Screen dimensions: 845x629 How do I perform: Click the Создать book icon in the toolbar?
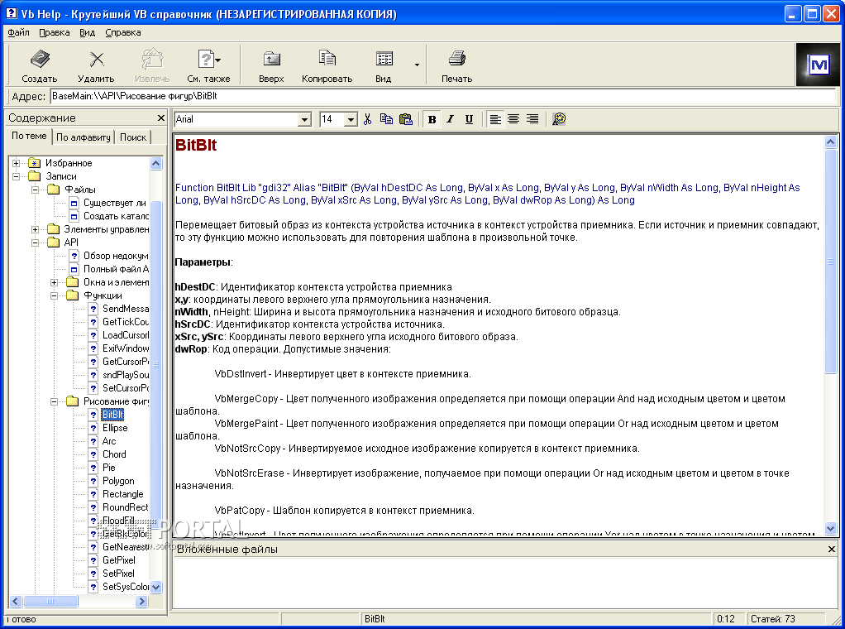(40, 58)
